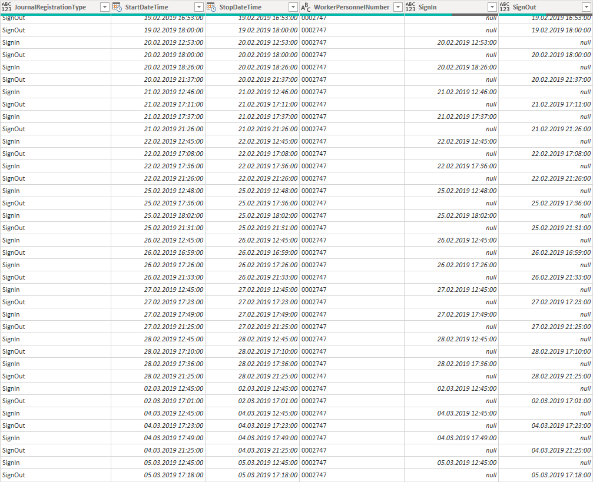Select the JournalRegistrationType column header
Image resolution: width=593 pixels, height=482 pixels.
(x=50, y=7)
